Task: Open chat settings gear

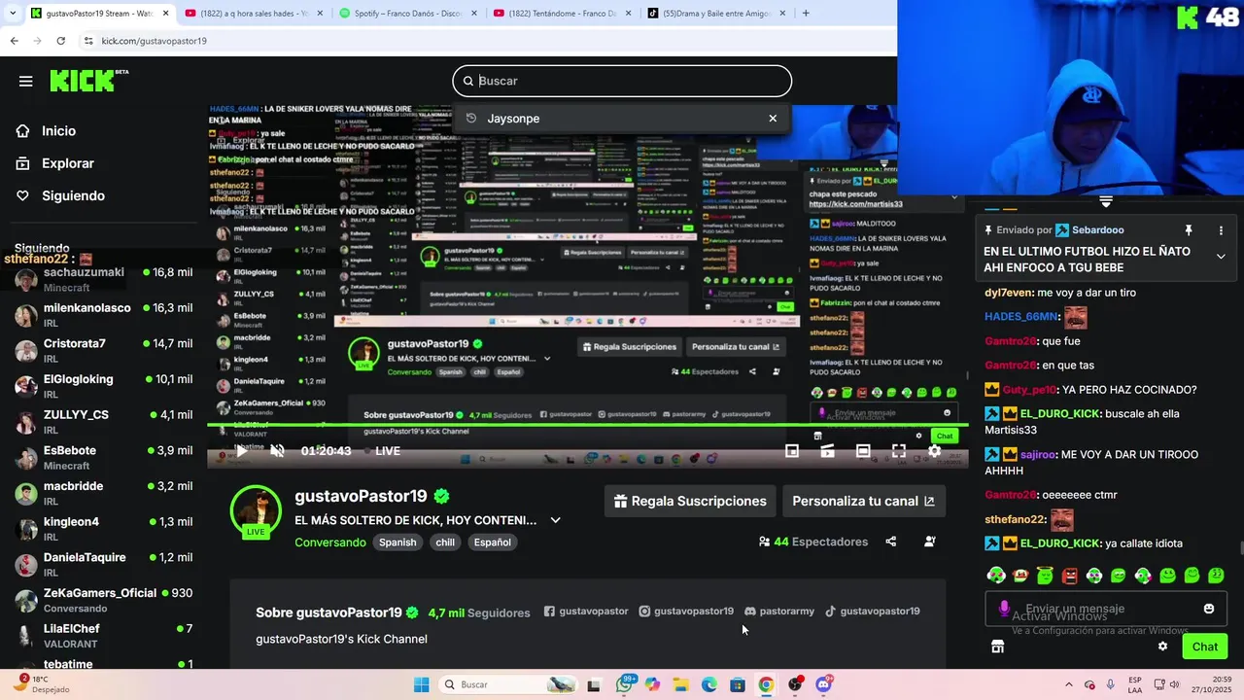Action: [1162, 647]
